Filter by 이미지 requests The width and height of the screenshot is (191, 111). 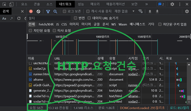coord(74,24)
